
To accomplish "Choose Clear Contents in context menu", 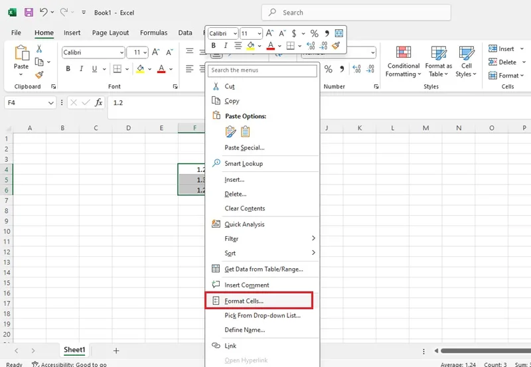I will tap(262, 208).
